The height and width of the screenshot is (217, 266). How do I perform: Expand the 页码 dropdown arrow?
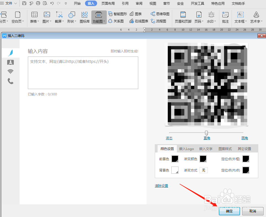(x=203, y=21)
